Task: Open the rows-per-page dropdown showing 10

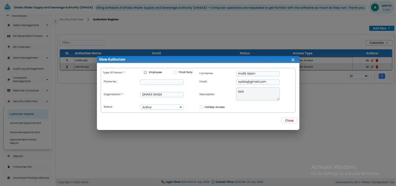Action: point(358,76)
